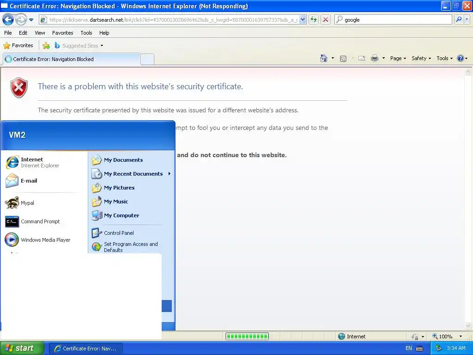Open My Music folder
This screenshot has width=473, height=355.
pyautogui.click(x=132, y=202)
